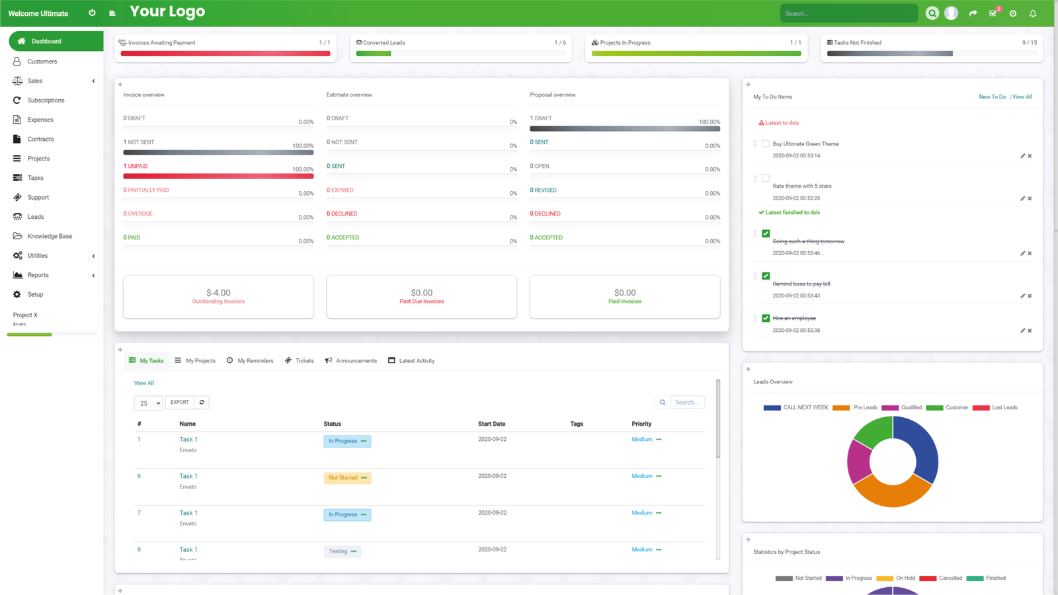Screen dimensions: 1058x595
Task: Check the Buy Ultimate Green Theme checkbox
Action: coord(766,143)
